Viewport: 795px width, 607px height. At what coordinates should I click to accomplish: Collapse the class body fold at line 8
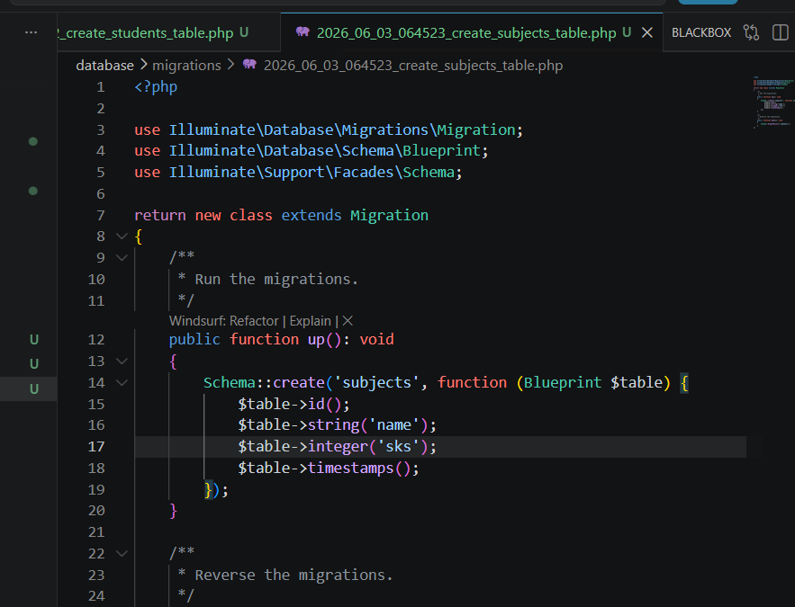pyautogui.click(x=122, y=236)
